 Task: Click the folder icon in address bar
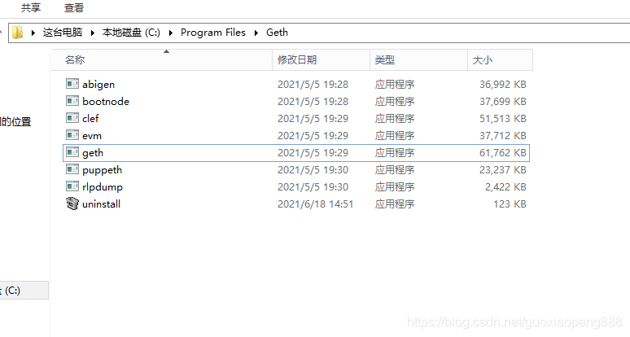17,33
